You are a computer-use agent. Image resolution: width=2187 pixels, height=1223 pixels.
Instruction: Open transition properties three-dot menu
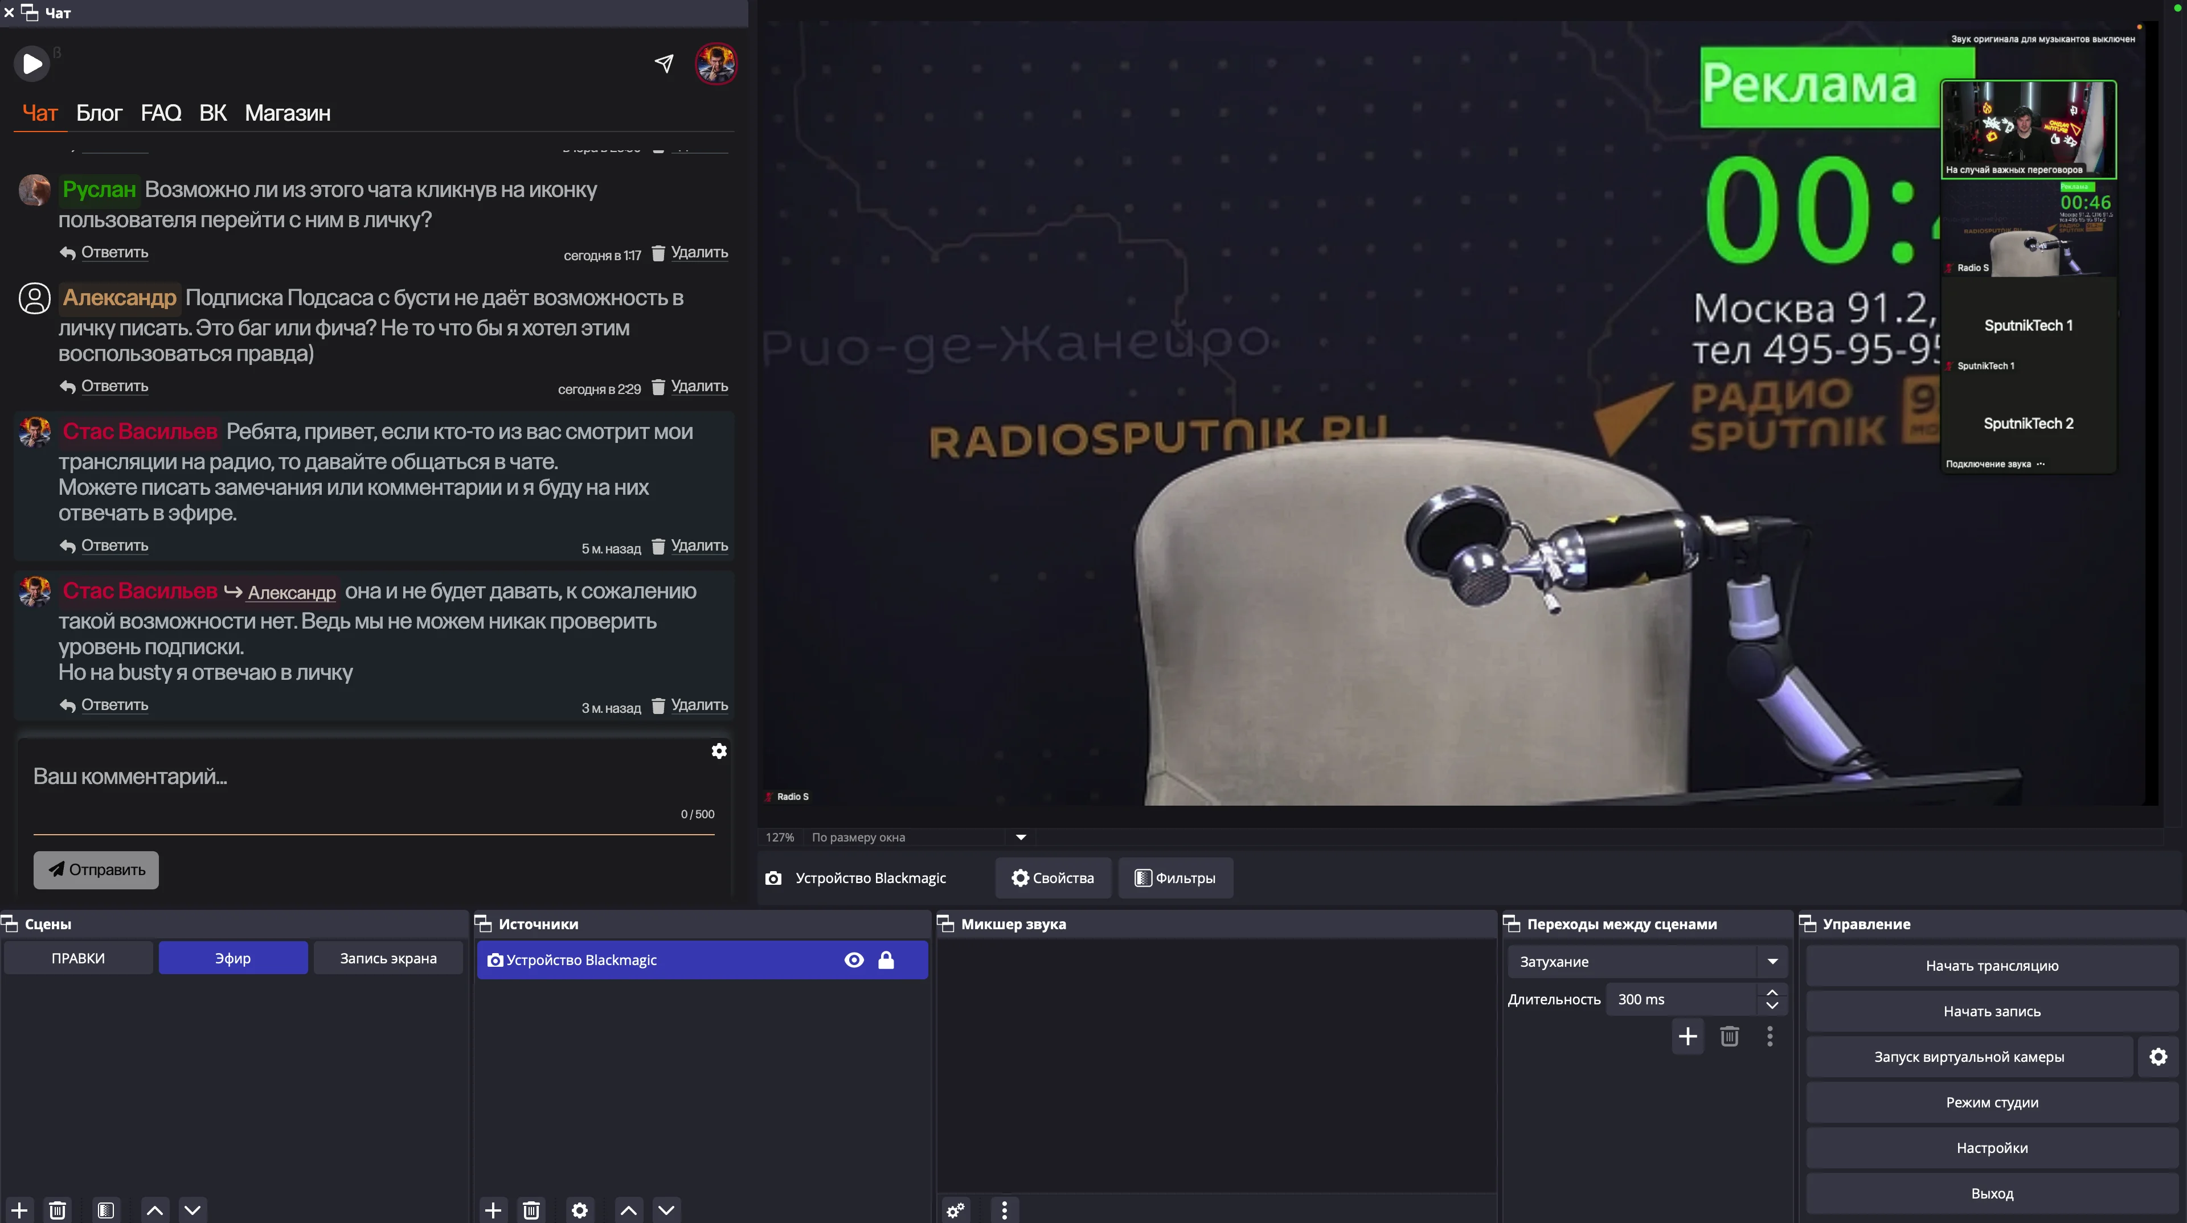tap(1770, 1036)
